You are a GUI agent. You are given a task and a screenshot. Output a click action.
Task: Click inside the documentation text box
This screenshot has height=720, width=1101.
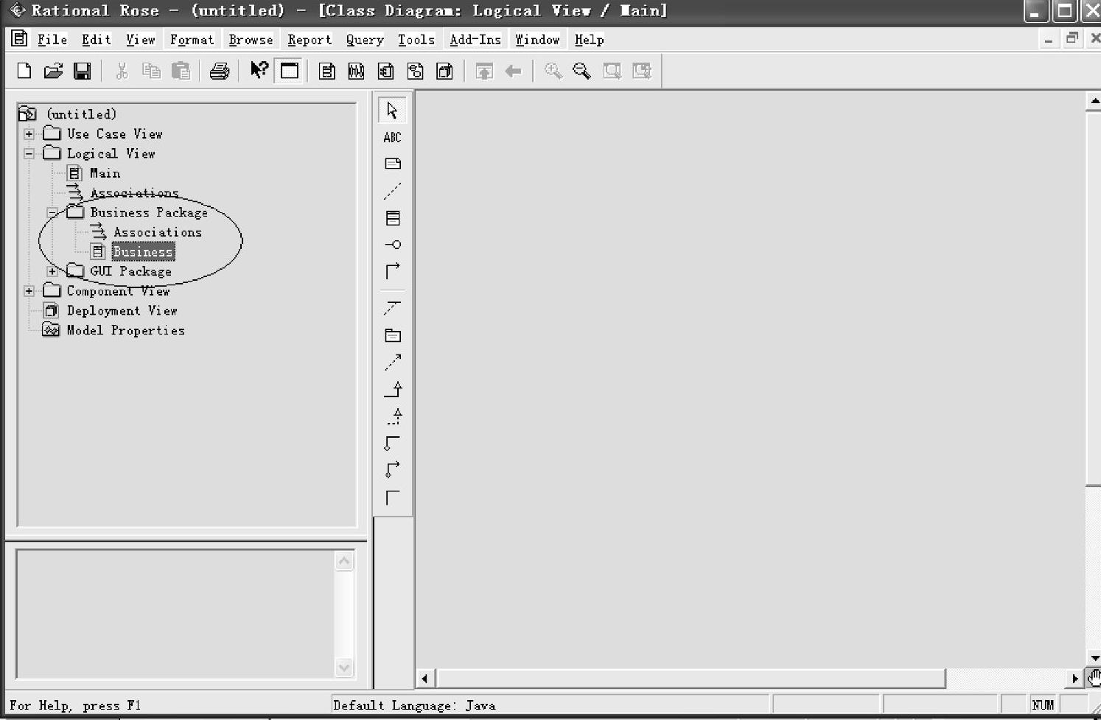[175, 614]
